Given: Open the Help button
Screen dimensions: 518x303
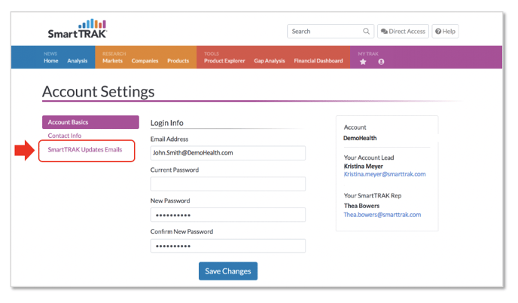Looking at the screenshot, I should [445, 31].
